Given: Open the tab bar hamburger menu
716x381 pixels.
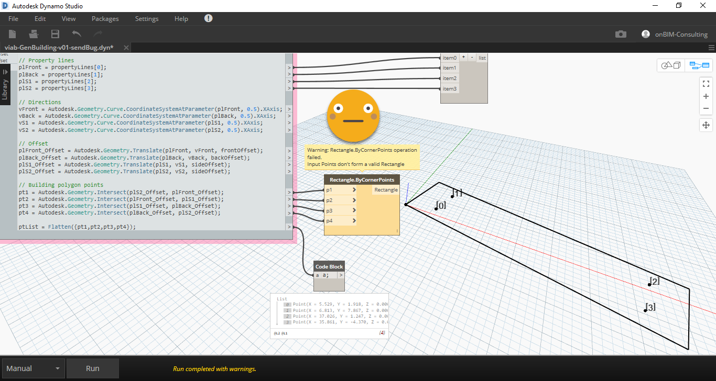Looking at the screenshot, I should pos(711,48).
